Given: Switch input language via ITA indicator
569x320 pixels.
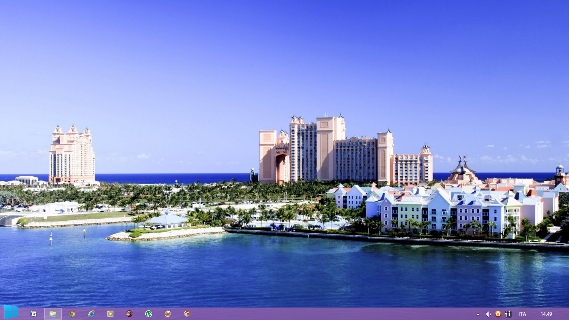Looking at the screenshot, I should point(522,314).
